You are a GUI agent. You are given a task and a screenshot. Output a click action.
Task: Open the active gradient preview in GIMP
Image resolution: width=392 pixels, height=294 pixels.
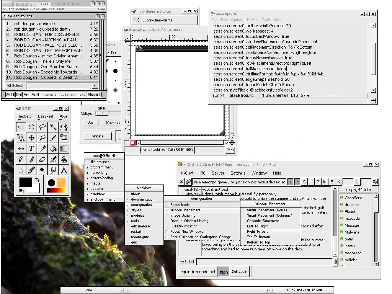(x=56, y=191)
